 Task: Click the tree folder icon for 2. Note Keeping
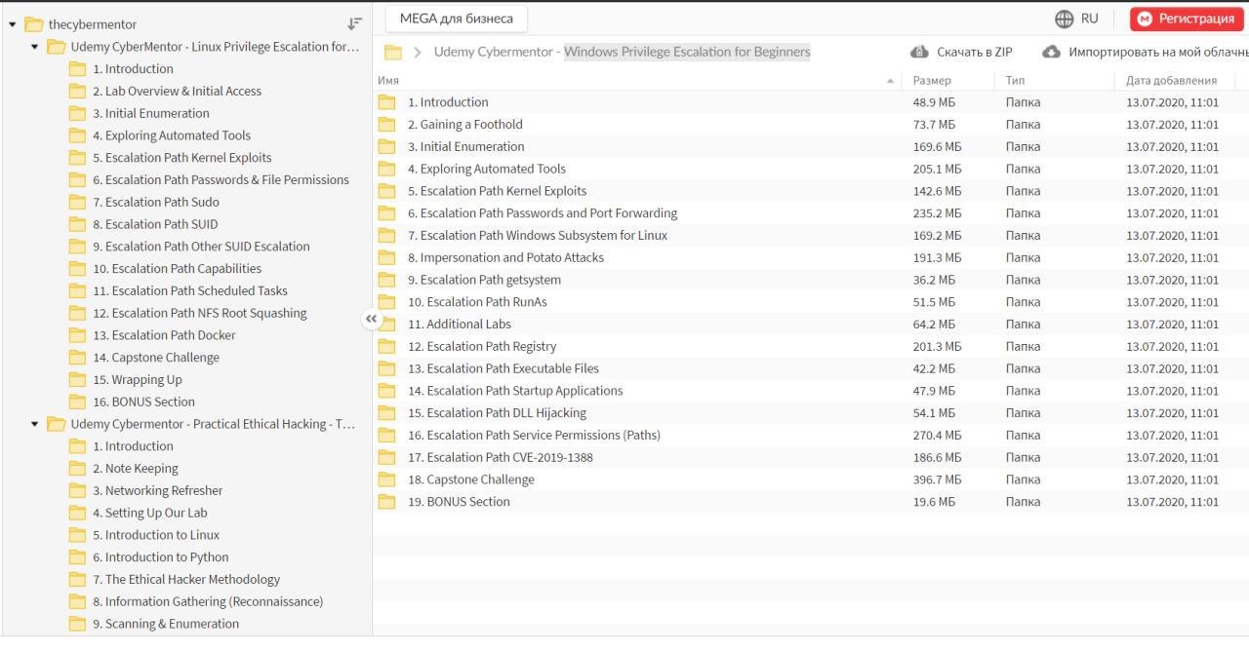(78, 469)
